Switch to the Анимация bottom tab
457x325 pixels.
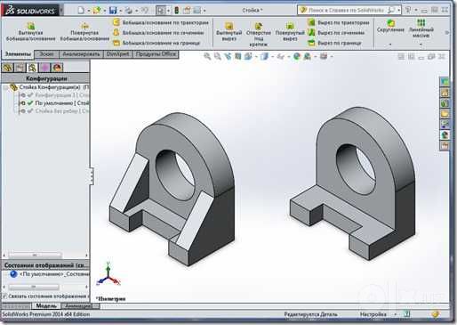click(77, 305)
